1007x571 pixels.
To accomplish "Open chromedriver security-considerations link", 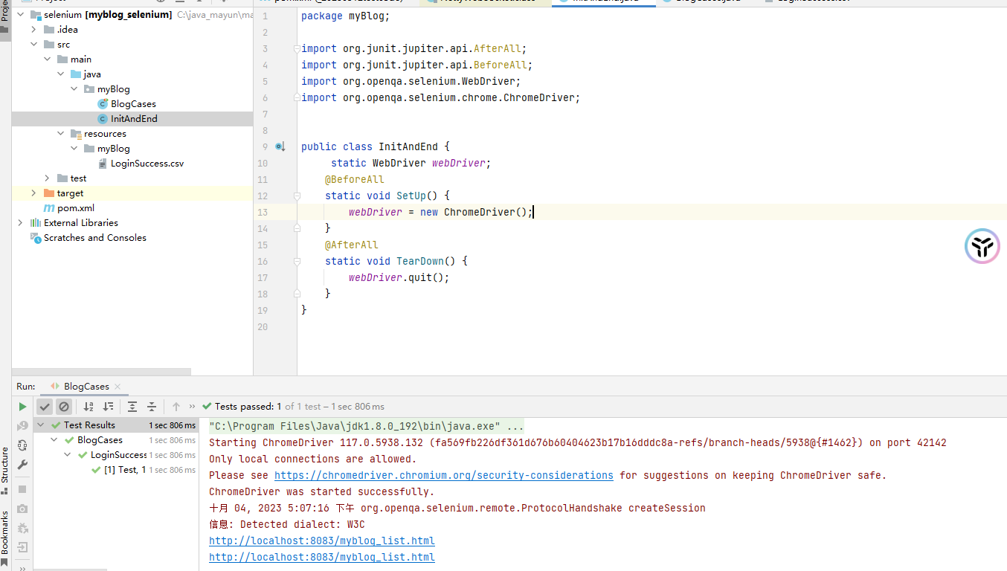I will coord(444,475).
